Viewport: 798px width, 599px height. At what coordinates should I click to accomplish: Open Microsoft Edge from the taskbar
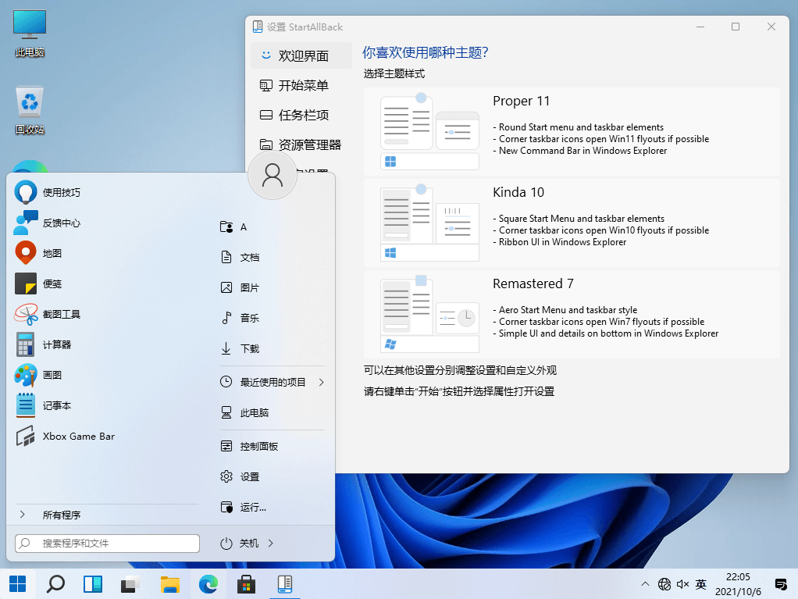pyautogui.click(x=208, y=583)
